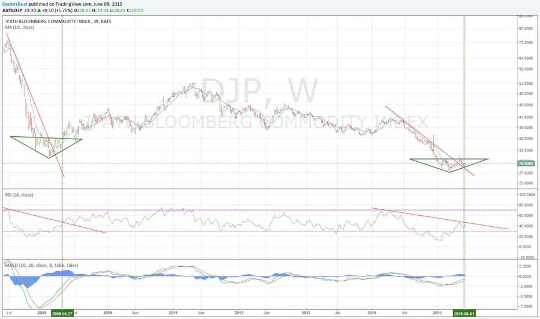This screenshot has height=319, width=540.
Task: Click the 100.0000 RSI axis label
Action: point(527,195)
